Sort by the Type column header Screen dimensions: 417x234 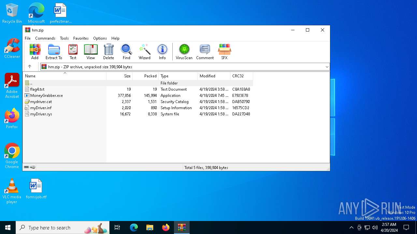point(178,76)
